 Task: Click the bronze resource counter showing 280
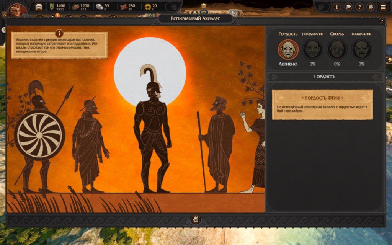[x=128, y=7]
